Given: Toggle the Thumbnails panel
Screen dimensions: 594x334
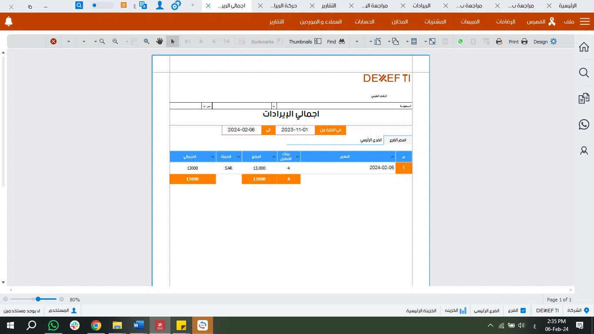Looking at the screenshot, I should (318, 42).
